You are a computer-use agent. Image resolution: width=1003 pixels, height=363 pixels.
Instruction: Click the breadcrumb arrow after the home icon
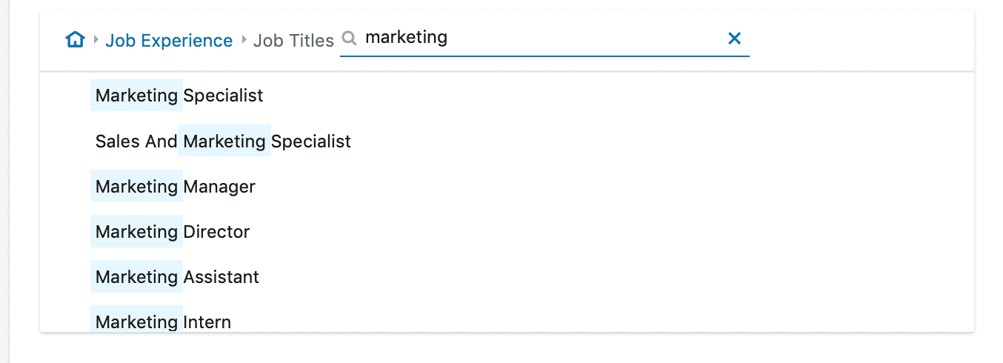coord(96,40)
